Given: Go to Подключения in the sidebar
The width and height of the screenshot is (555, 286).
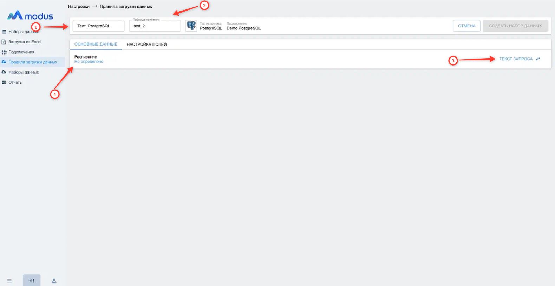Looking at the screenshot, I should coord(21,52).
